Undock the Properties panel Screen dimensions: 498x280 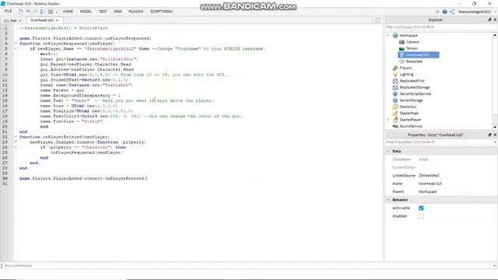[489, 135]
